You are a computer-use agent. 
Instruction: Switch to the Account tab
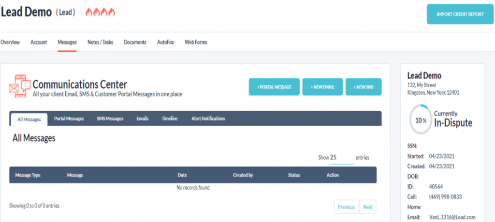[x=39, y=43]
